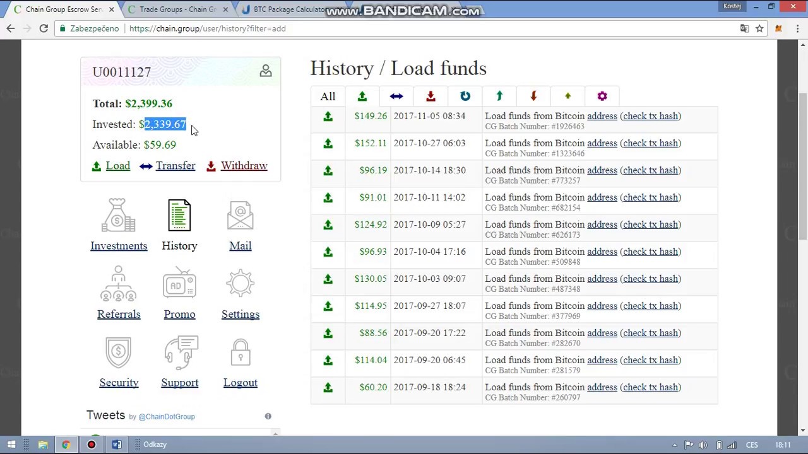Screen dimensions: 808x454
Task: Open the Investments money bag icon
Action: (118, 215)
